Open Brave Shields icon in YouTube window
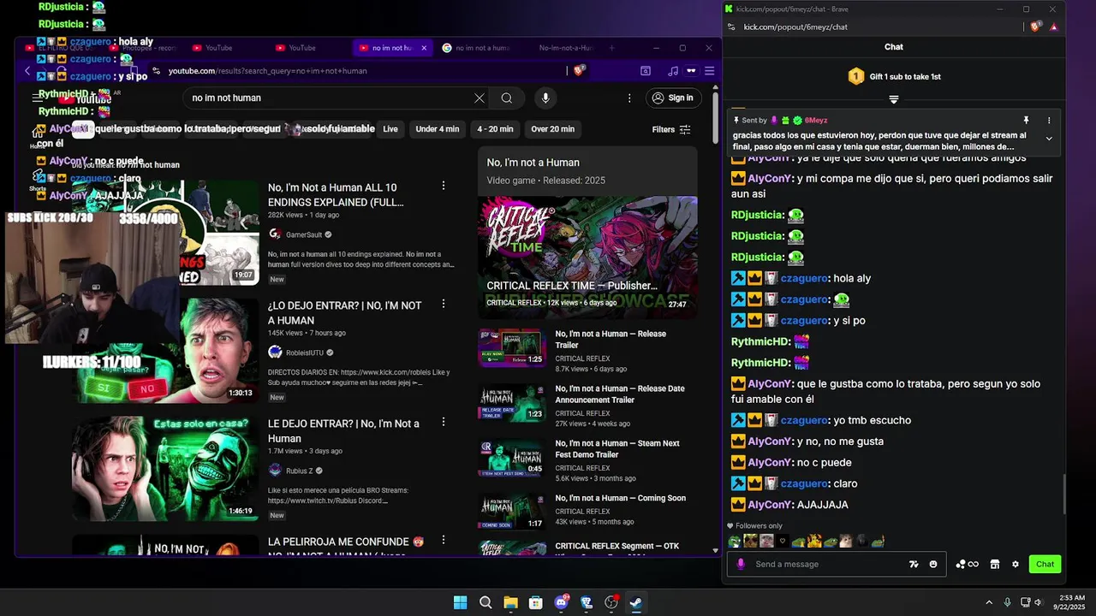The height and width of the screenshot is (616, 1096). (x=580, y=71)
